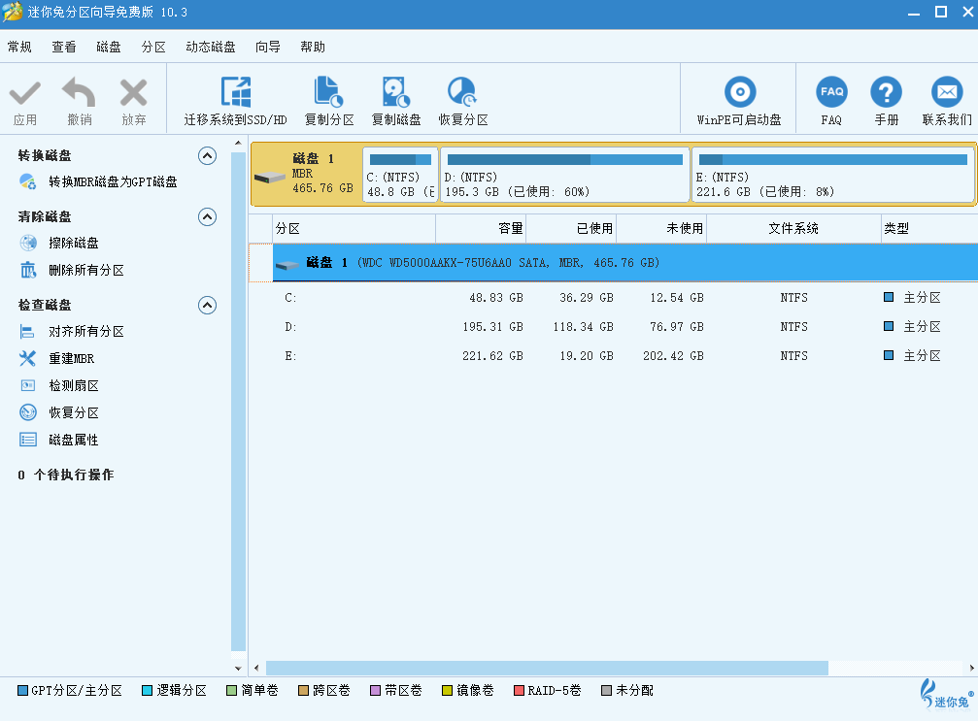
Task: Open the FAQ help icon
Action: coord(831,93)
